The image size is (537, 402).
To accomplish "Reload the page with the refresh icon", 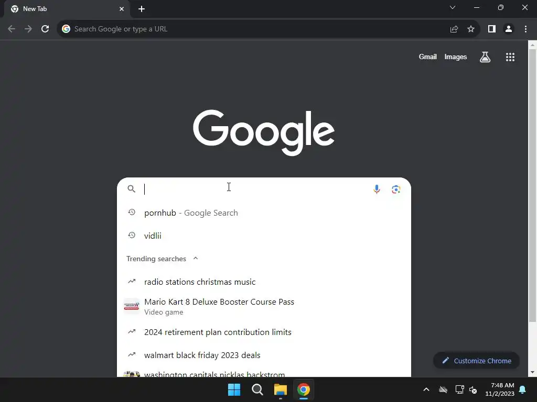I will (45, 29).
